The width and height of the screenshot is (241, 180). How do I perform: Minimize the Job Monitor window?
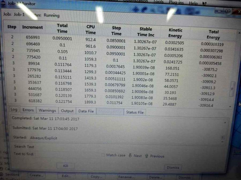(219, 11)
